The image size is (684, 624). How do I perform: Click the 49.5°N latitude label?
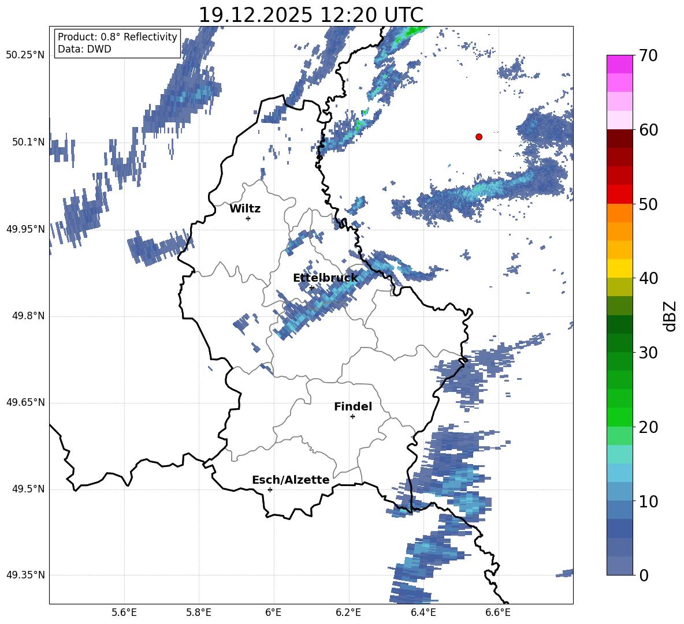tap(28, 489)
